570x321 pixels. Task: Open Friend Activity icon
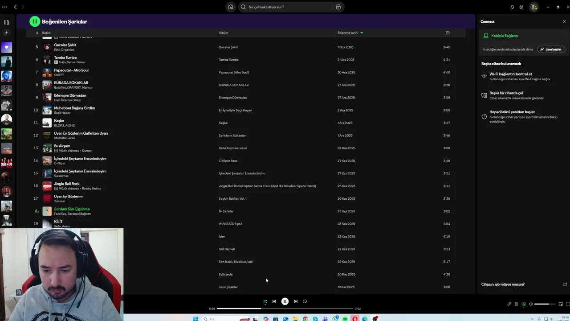(x=521, y=7)
